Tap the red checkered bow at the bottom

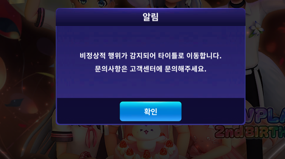click(x=85, y=156)
